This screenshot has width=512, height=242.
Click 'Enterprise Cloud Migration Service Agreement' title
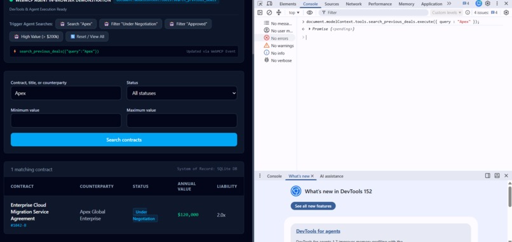[x=30, y=212]
